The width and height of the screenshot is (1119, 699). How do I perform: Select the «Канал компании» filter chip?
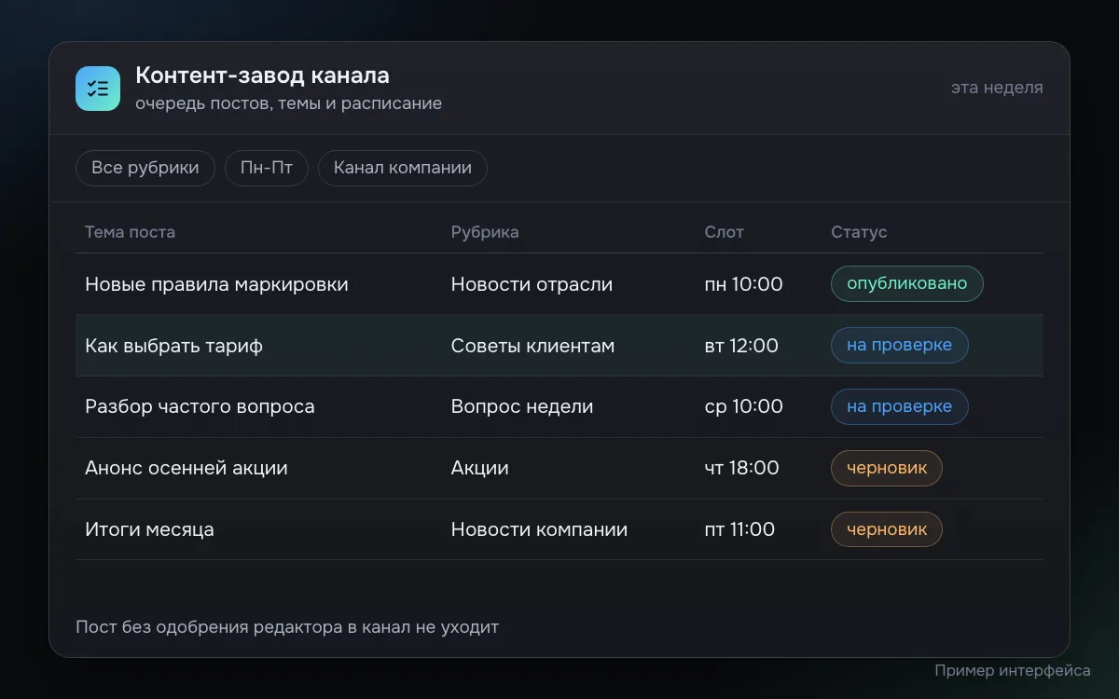tap(403, 169)
